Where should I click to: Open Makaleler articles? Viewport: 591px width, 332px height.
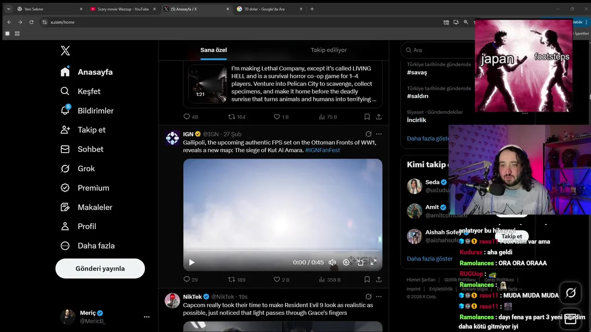86,207
